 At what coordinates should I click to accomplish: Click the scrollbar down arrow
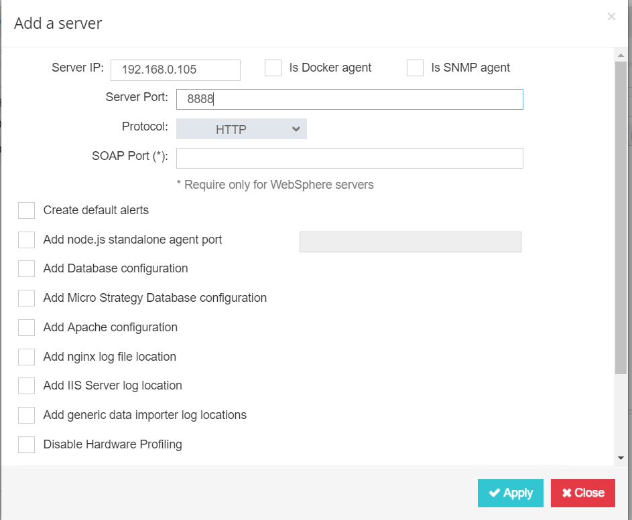tap(620, 458)
